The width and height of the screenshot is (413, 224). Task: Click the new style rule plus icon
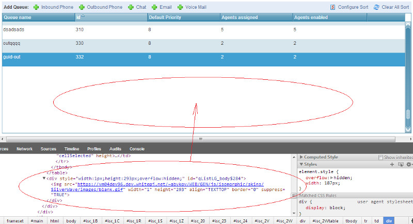tap(392, 164)
